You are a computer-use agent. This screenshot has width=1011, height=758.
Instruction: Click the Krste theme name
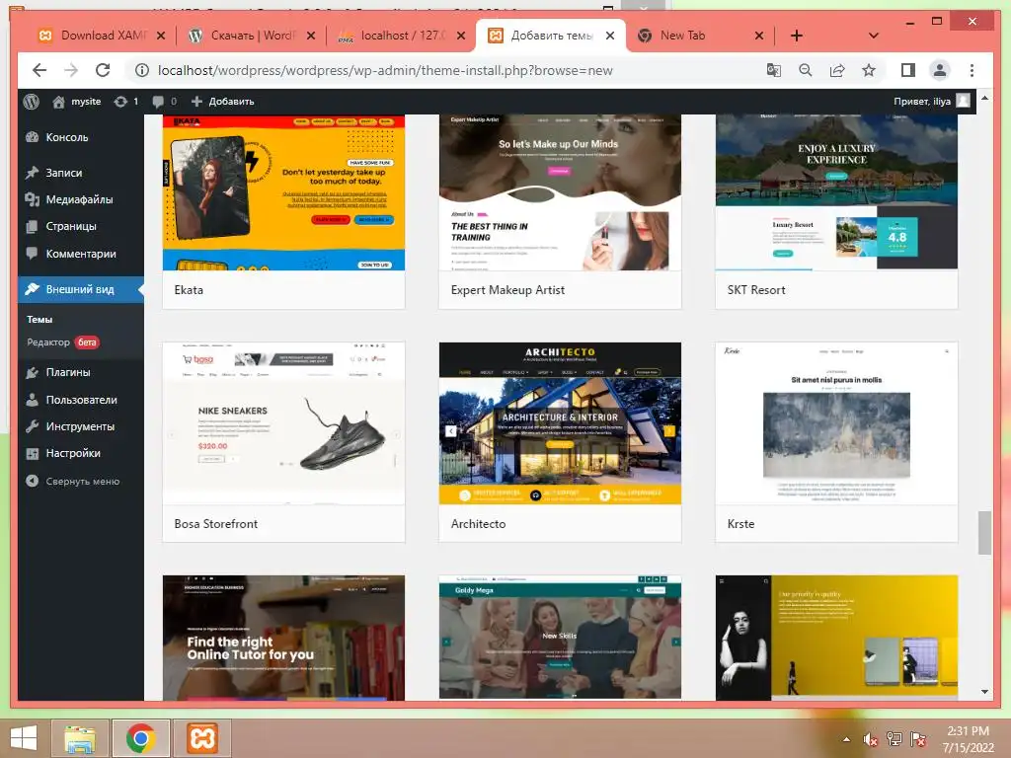740,524
